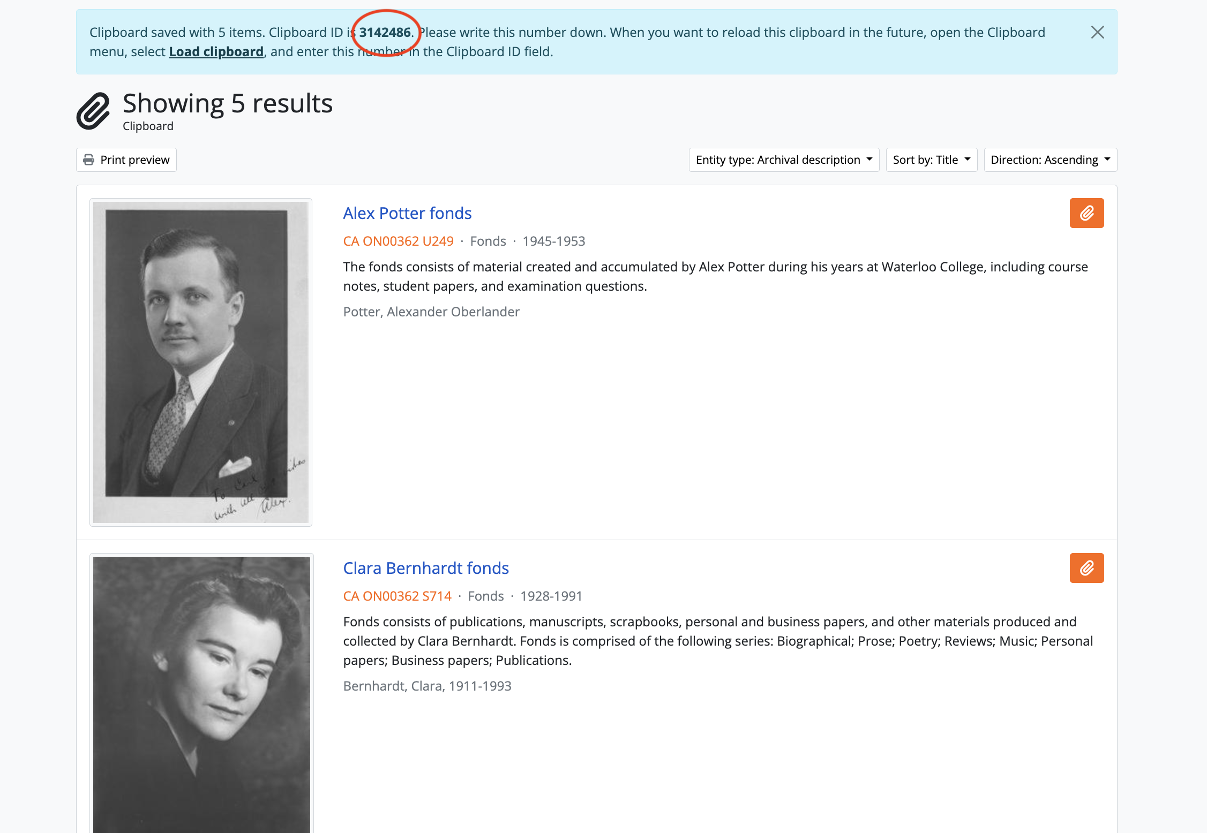
Task: Toggle clipboard for Alex Potter fonds
Action: pos(1086,213)
